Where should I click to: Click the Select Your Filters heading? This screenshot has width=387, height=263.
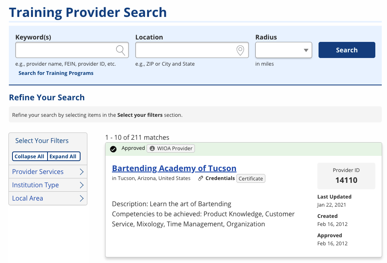click(41, 141)
